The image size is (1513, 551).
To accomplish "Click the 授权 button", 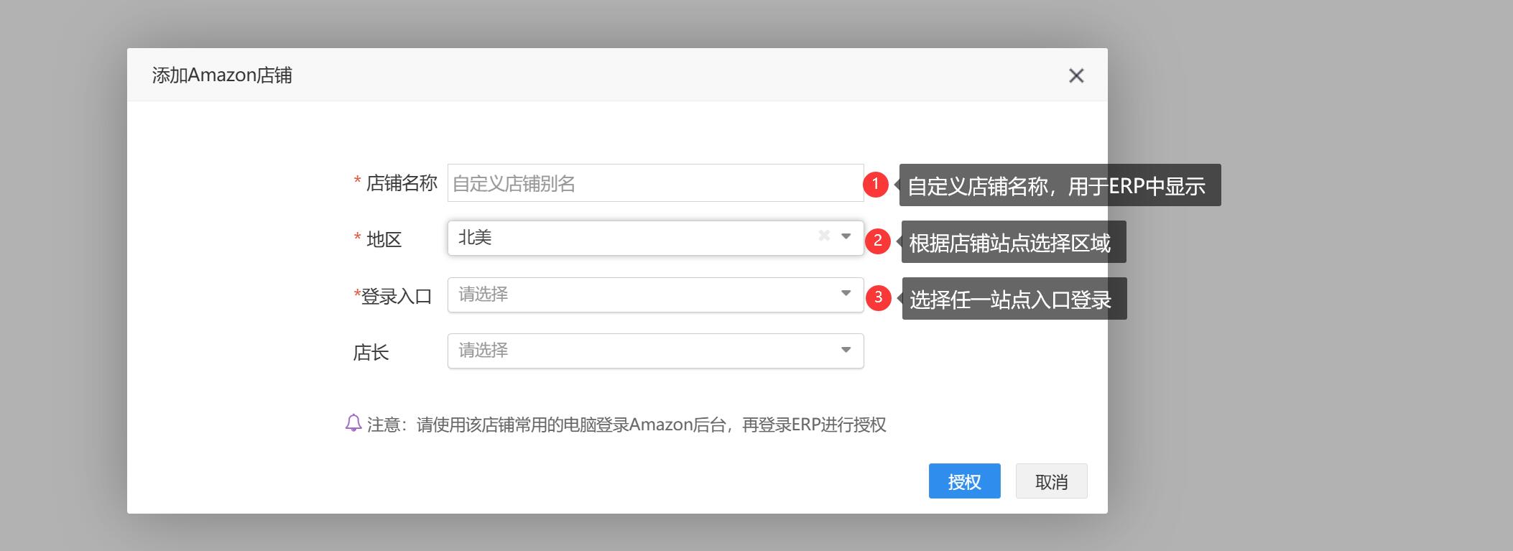I will [x=964, y=481].
